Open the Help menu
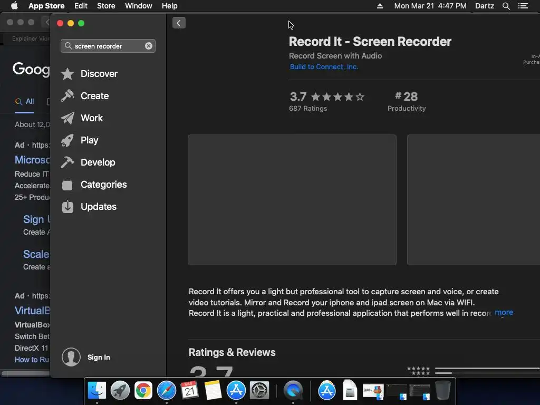 170,6
